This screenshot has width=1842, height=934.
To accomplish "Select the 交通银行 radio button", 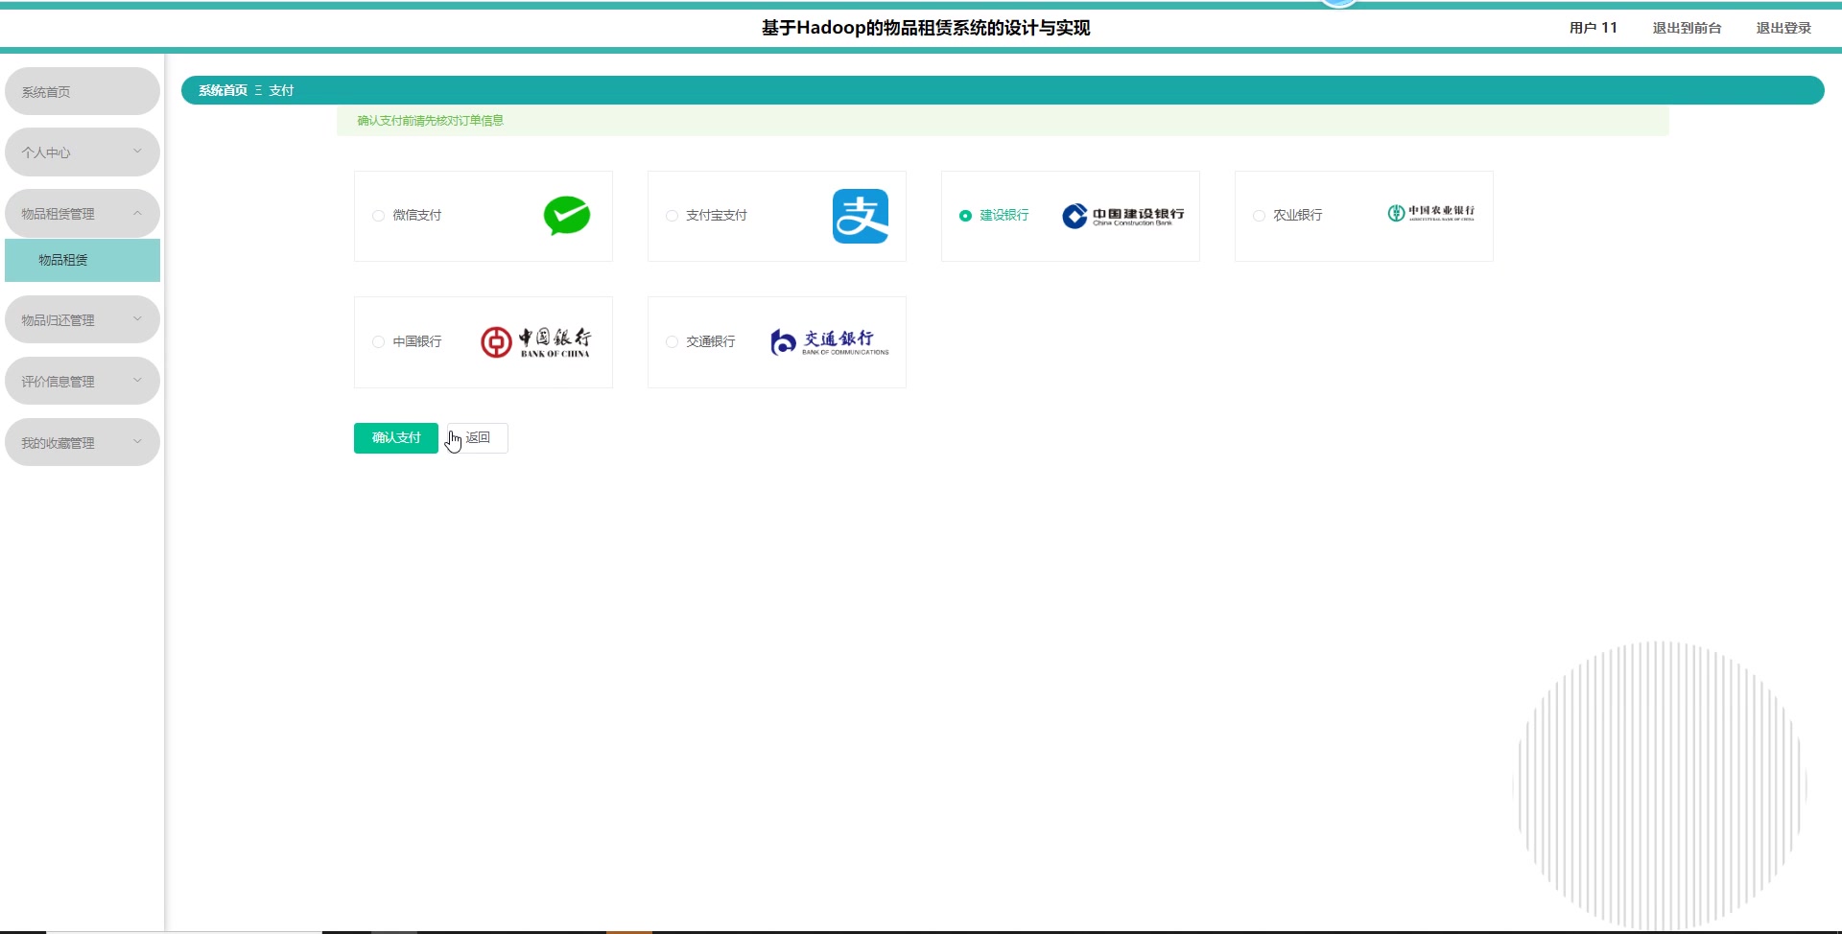I will pos(672,342).
